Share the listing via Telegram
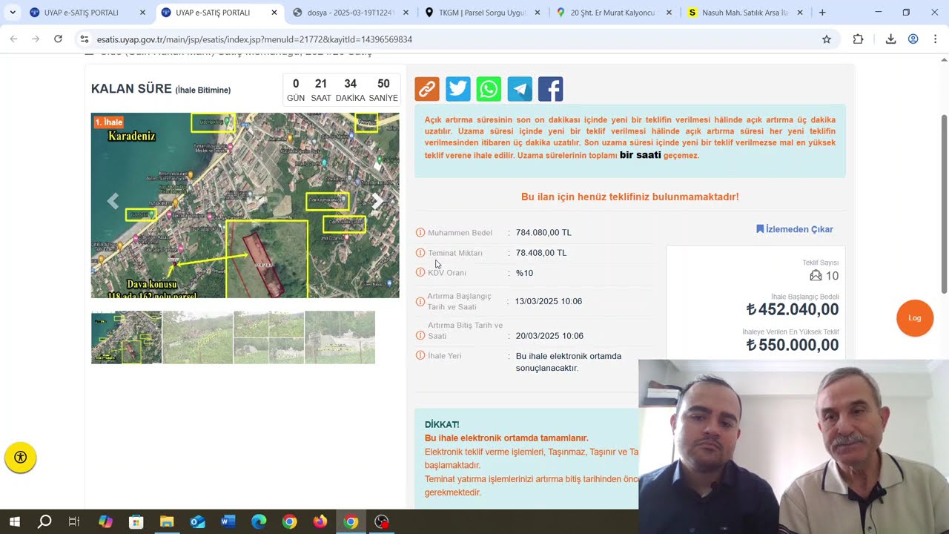 click(520, 89)
